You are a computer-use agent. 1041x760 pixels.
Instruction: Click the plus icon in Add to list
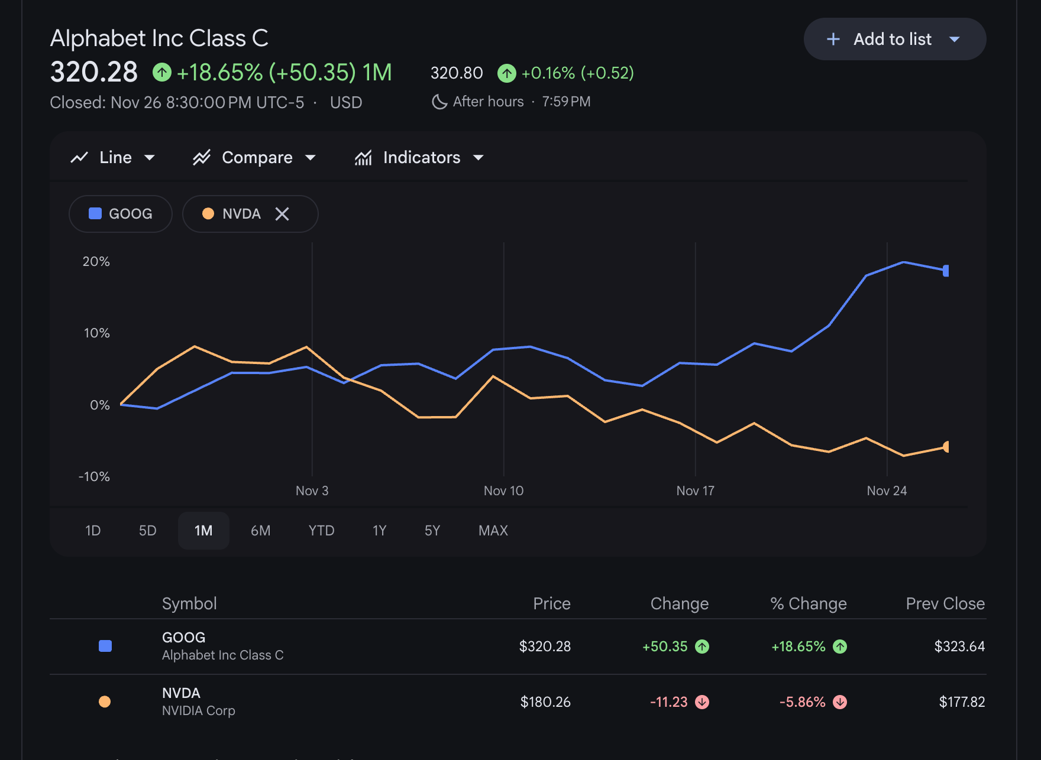tap(833, 39)
